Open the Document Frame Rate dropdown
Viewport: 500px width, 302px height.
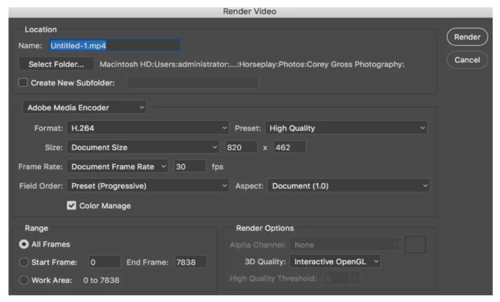pyautogui.click(x=118, y=167)
